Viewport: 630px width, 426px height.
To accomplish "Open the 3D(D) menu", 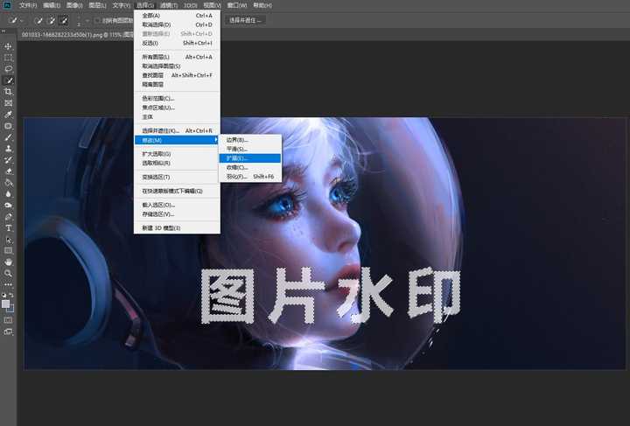I will point(191,5).
